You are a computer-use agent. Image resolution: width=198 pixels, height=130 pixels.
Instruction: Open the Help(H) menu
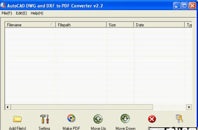[x=37, y=13]
